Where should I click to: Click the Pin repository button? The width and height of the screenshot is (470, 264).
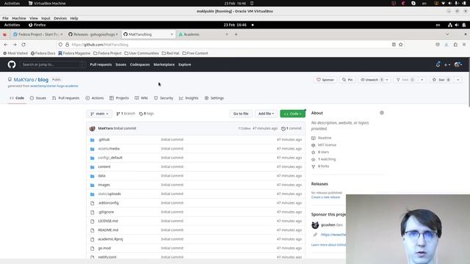coord(347,80)
